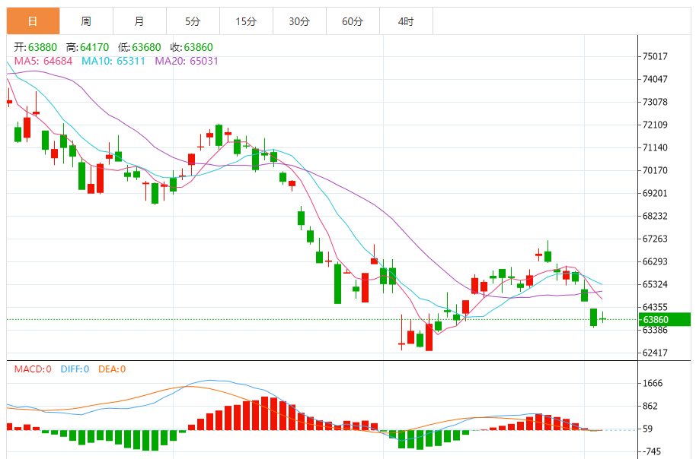Click the 65324 price axis label

click(x=655, y=284)
